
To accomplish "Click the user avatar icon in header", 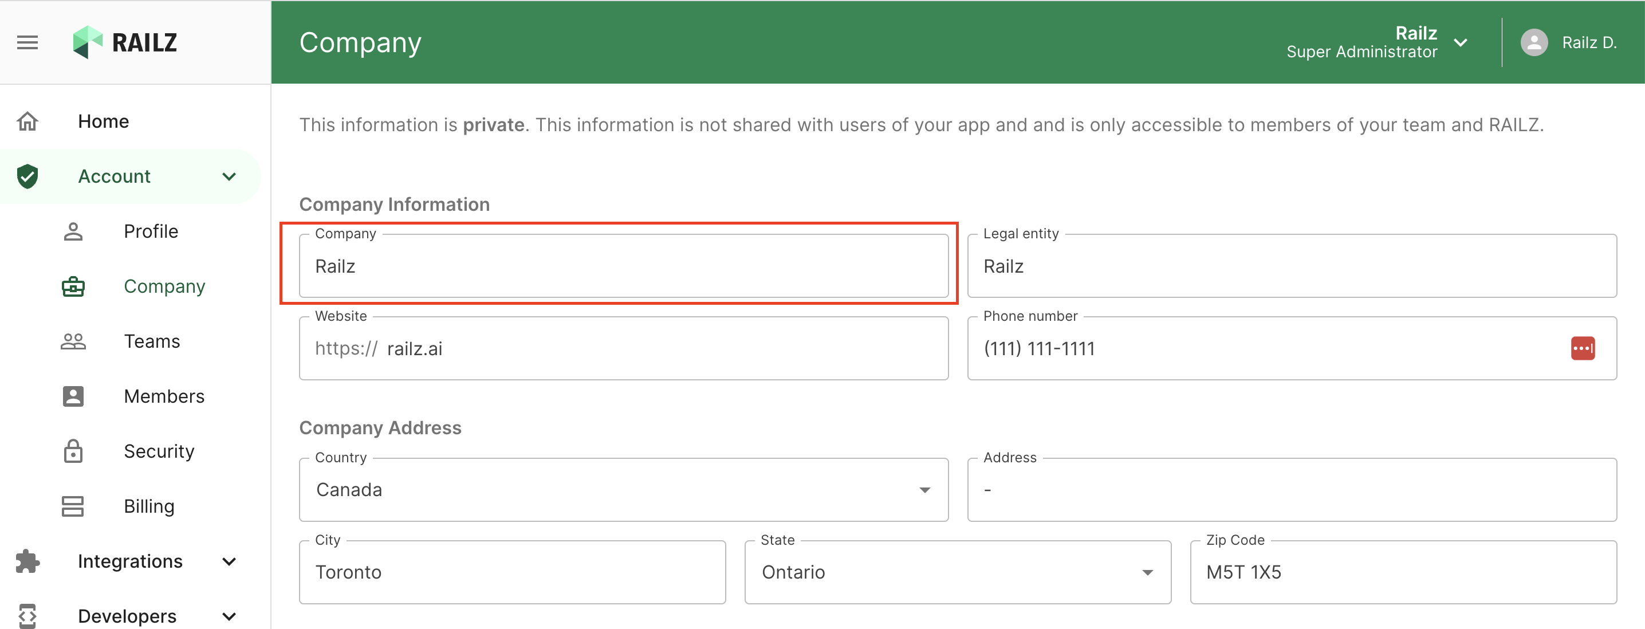I will tap(1534, 43).
